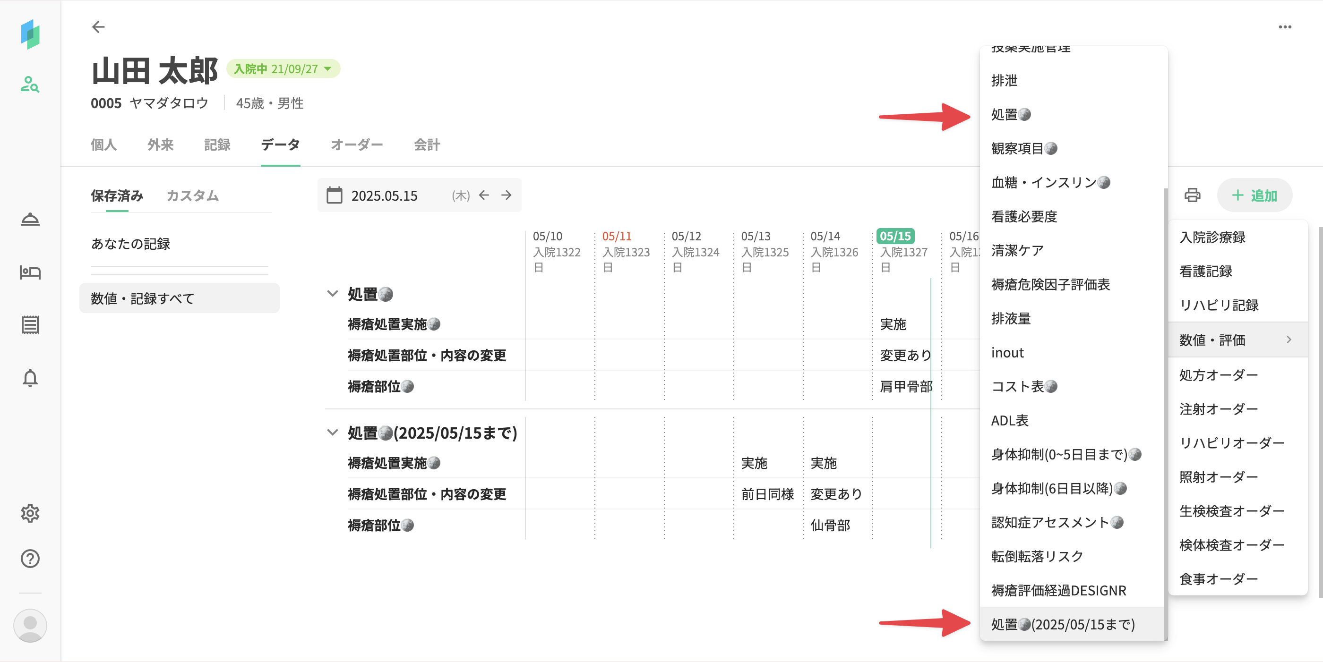Click the 追加 button

[1254, 195]
